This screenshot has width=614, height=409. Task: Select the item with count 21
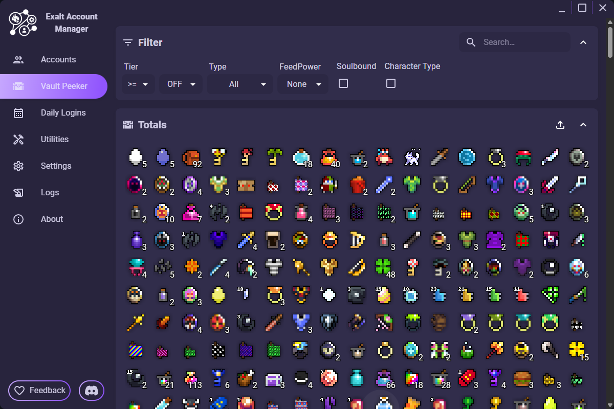(x=164, y=378)
